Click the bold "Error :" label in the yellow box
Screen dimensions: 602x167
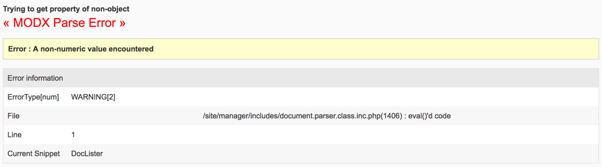pyautogui.click(x=19, y=49)
